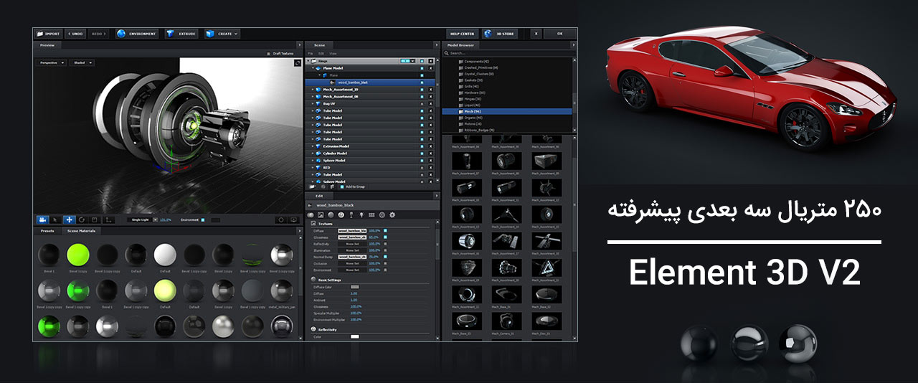918x383 pixels.
Task: Open the Shaded display mode dropdown
Action: pos(81,63)
